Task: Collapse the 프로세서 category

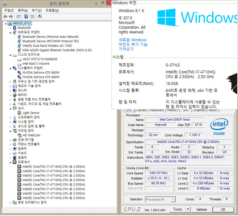Action: (10, 162)
